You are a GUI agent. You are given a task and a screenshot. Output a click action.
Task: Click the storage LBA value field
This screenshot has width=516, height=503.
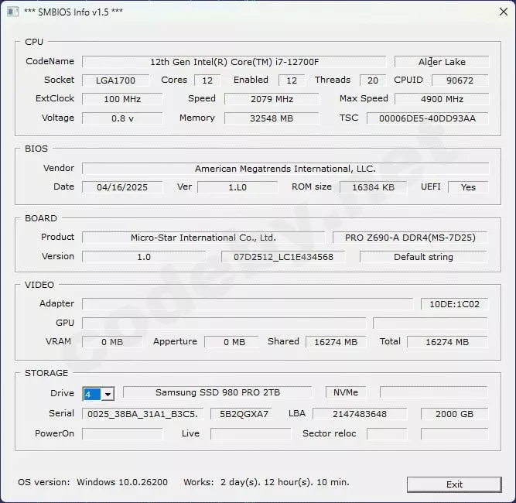tap(359, 414)
